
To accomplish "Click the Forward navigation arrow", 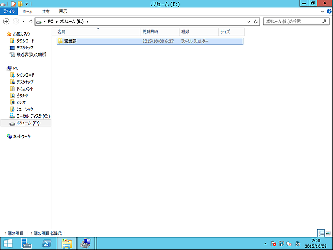I will [x=16, y=22].
